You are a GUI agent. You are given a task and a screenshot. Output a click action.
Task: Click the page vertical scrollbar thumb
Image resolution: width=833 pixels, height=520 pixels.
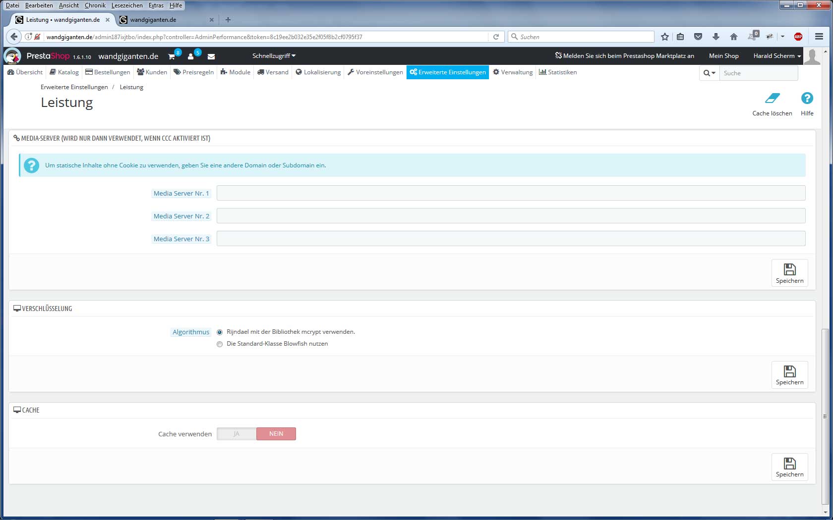click(825, 416)
